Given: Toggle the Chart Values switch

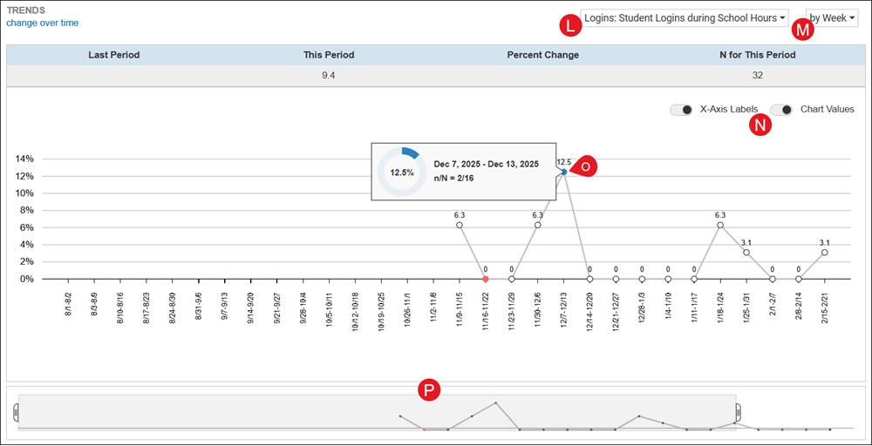Looking at the screenshot, I should click(781, 110).
